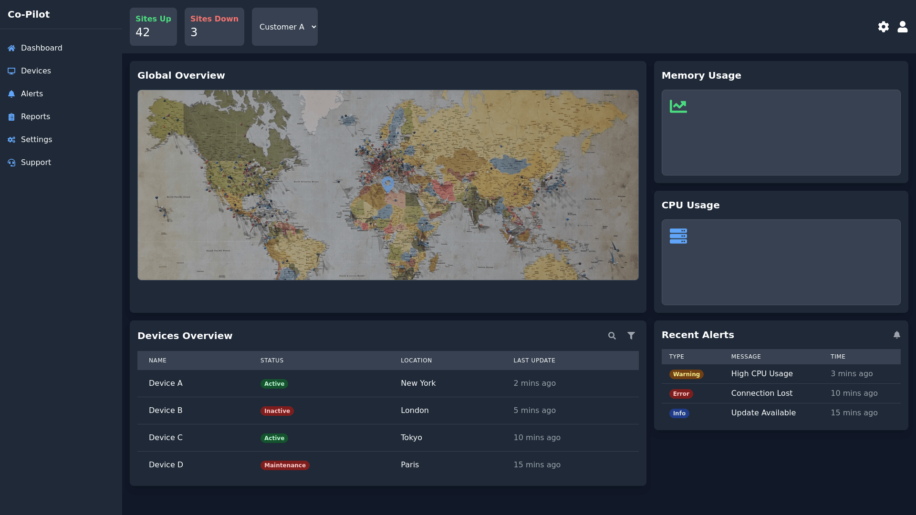
Task: Click the Co-Pilot logo title
Action: click(x=29, y=14)
